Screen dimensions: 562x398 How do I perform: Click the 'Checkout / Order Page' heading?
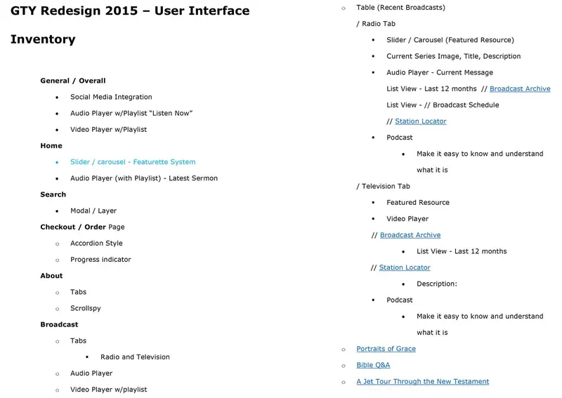click(x=82, y=227)
